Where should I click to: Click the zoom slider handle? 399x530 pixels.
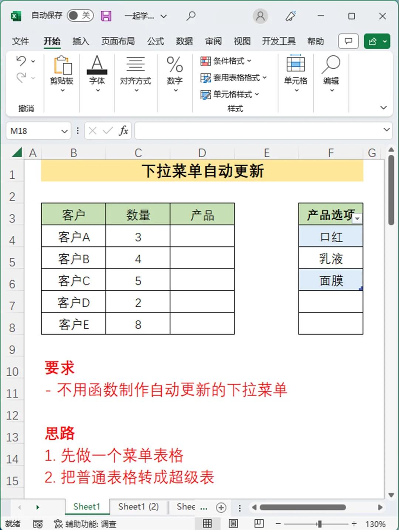point(320,524)
